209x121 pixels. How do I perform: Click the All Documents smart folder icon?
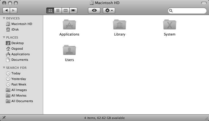tap(8, 101)
